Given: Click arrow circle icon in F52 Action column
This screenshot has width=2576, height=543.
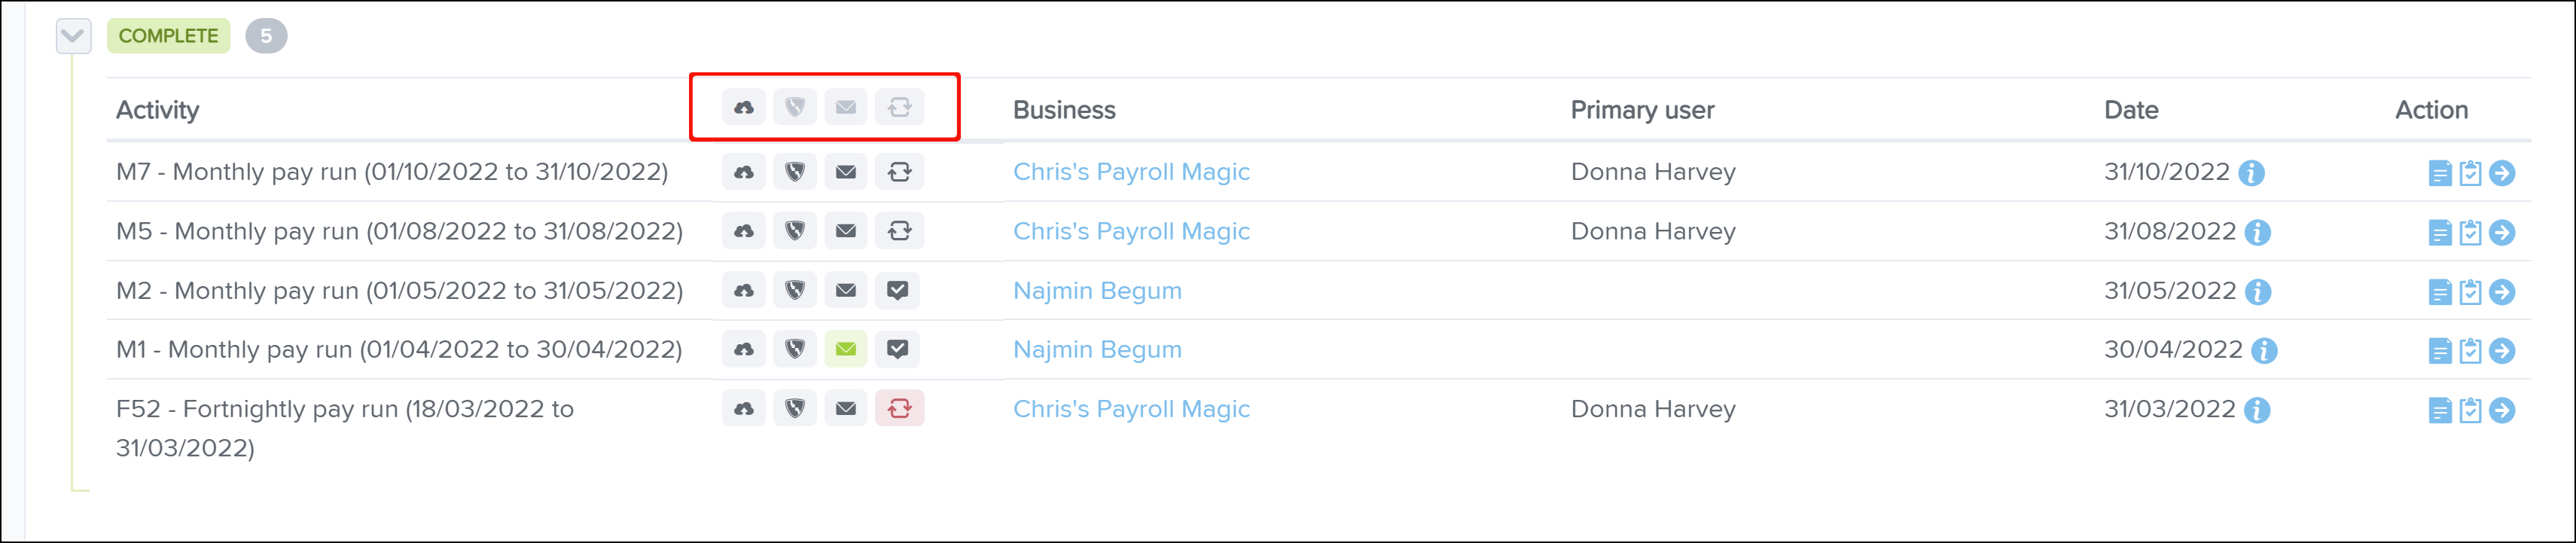Looking at the screenshot, I should [x=2502, y=410].
